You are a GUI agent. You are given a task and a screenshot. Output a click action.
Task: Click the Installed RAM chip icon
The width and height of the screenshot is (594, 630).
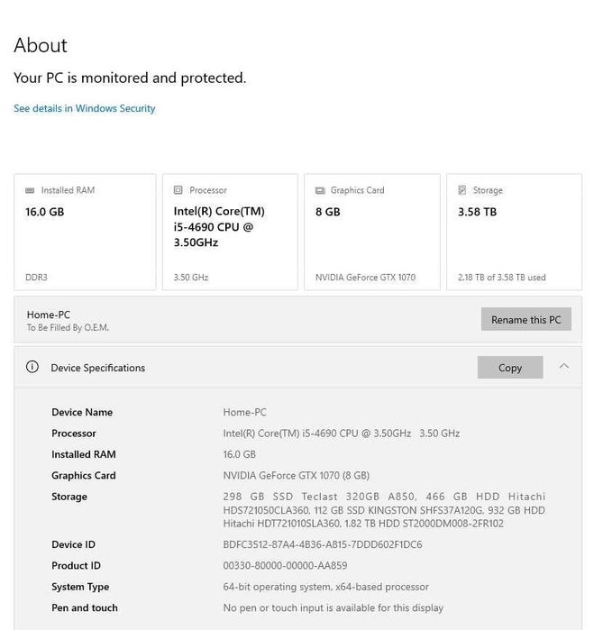pyautogui.click(x=31, y=191)
